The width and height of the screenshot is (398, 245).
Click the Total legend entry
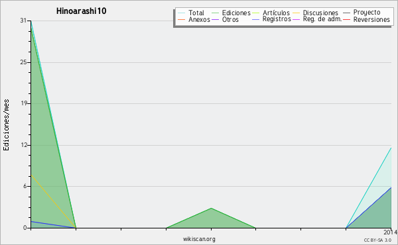click(x=191, y=13)
